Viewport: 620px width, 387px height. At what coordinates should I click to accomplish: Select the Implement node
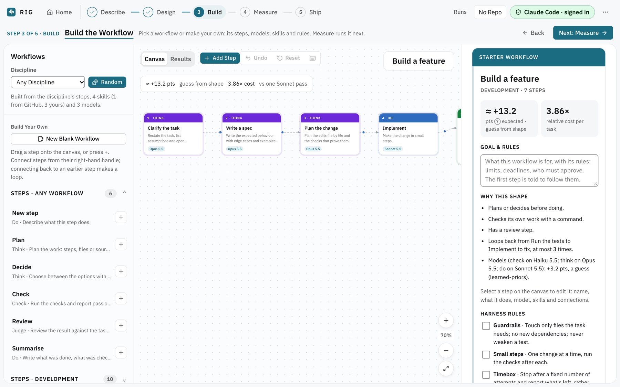coord(408,134)
